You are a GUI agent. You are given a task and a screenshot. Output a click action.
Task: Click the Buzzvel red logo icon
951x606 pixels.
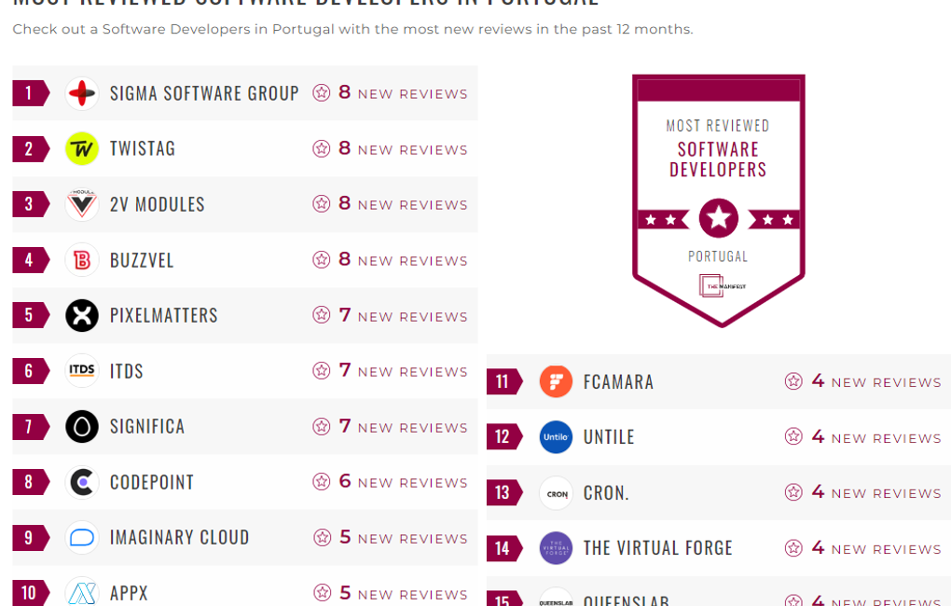coord(82,260)
